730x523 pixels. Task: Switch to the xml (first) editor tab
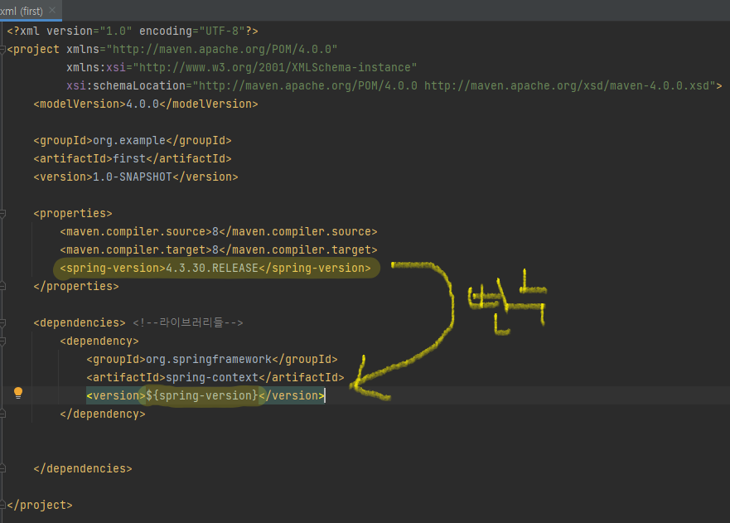pyautogui.click(x=25, y=11)
